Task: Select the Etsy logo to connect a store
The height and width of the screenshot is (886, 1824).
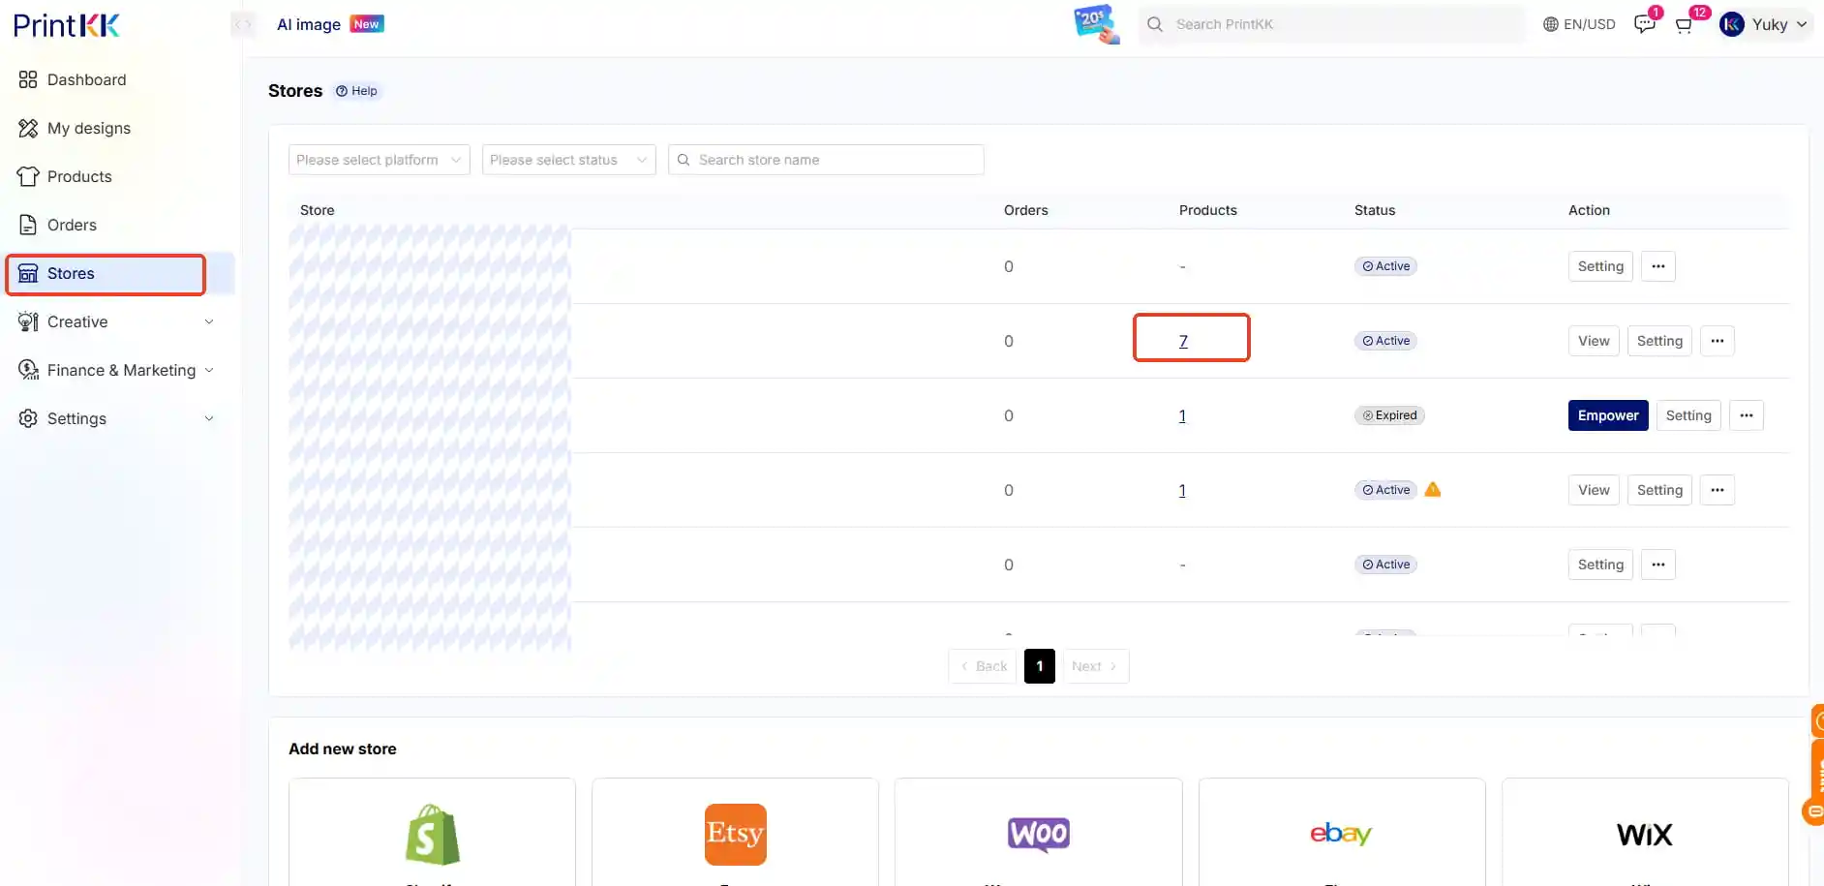Action: click(x=735, y=834)
